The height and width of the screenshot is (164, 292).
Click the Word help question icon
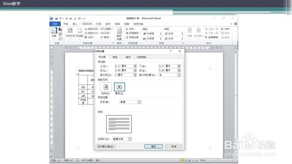tap(235, 24)
